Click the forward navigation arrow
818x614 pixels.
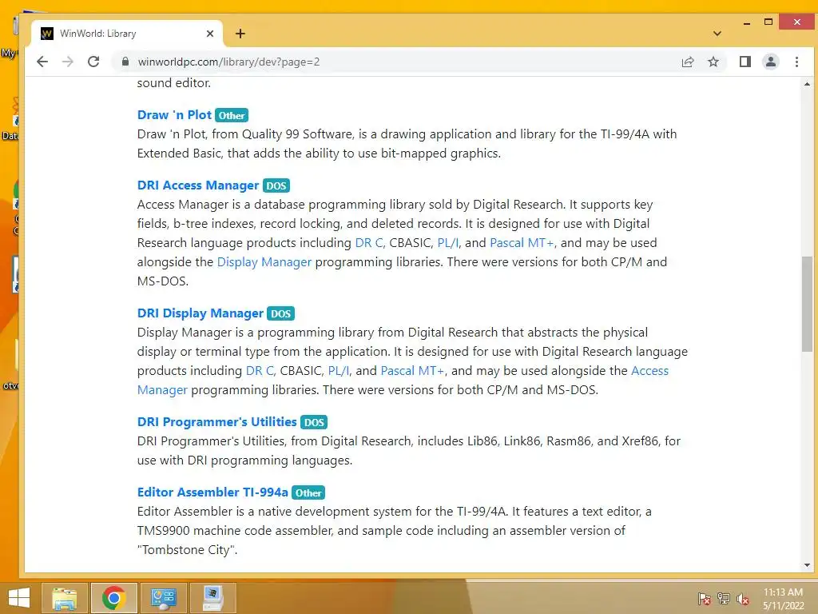tap(68, 62)
